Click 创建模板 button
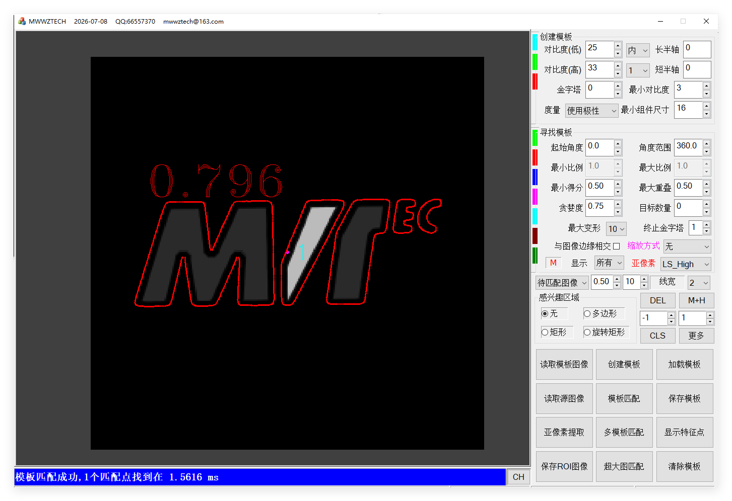This screenshot has height=501, width=732. click(624, 364)
